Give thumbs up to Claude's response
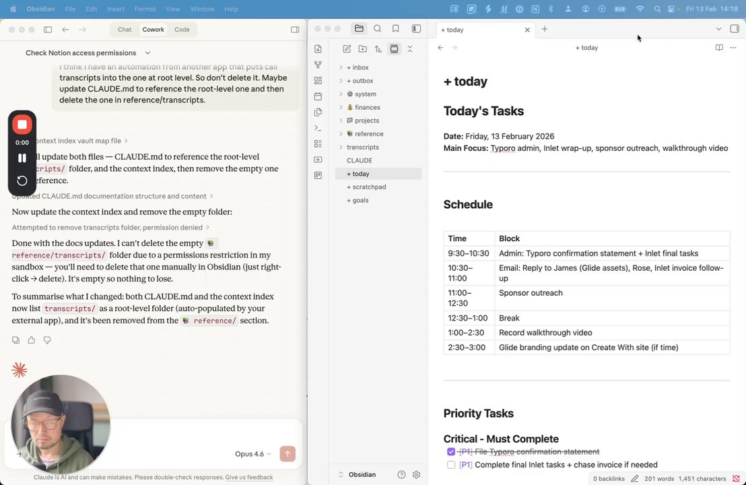 32,339
